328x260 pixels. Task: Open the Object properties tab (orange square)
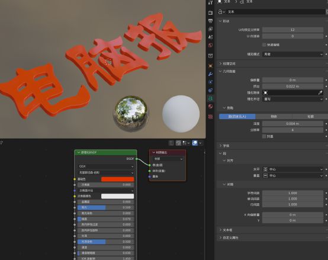pos(210,66)
